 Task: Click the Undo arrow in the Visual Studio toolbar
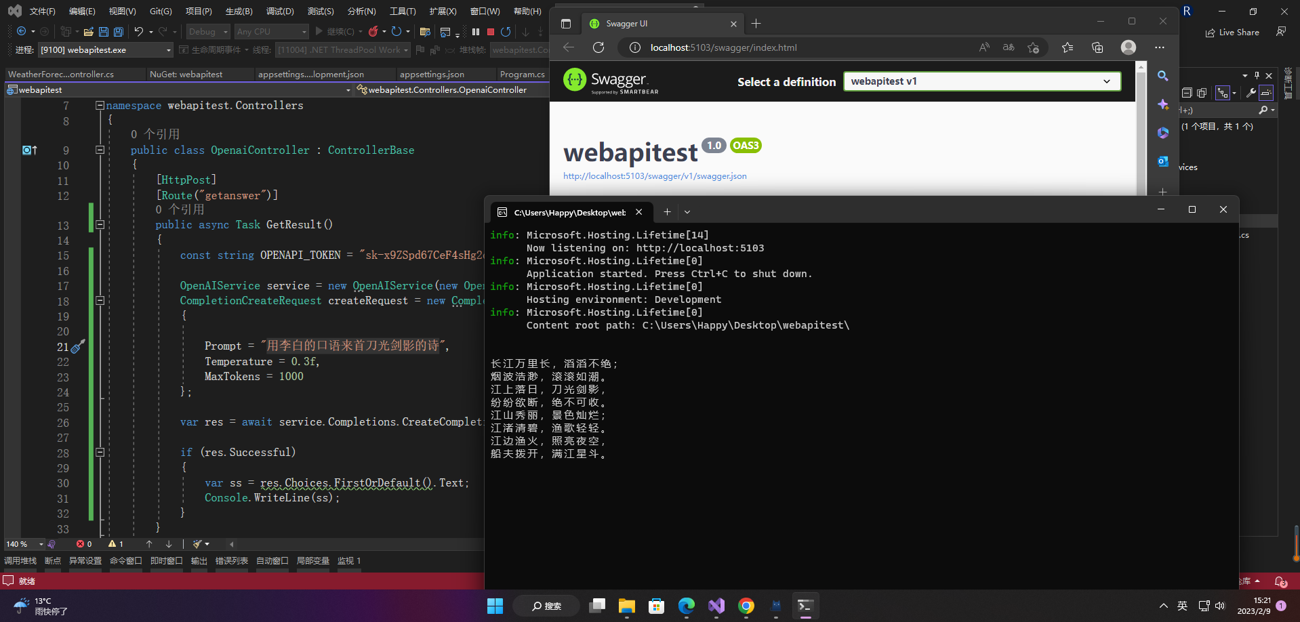click(138, 31)
